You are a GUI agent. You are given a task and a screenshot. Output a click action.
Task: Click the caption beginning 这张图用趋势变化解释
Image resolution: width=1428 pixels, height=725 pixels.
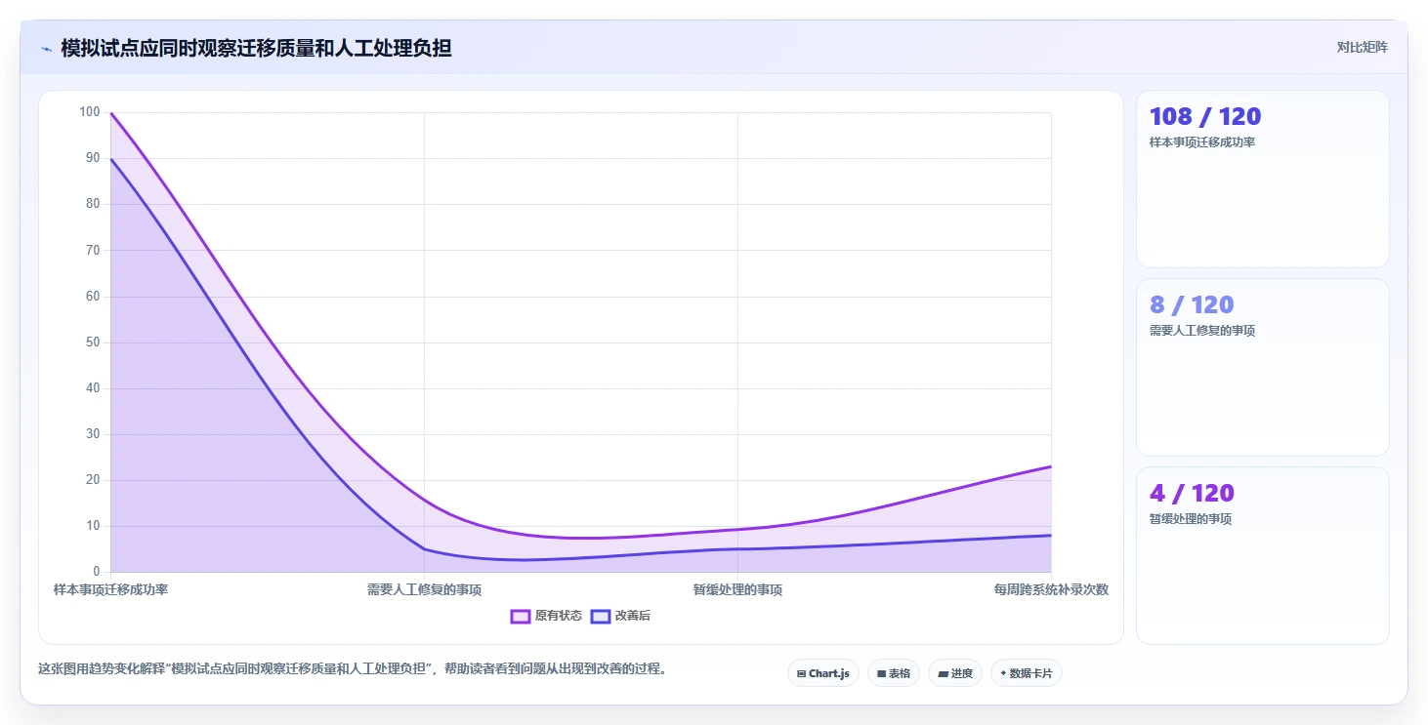352,669
